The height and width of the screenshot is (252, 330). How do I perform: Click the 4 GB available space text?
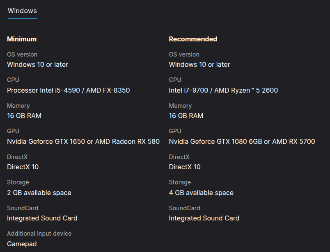point(201,193)
